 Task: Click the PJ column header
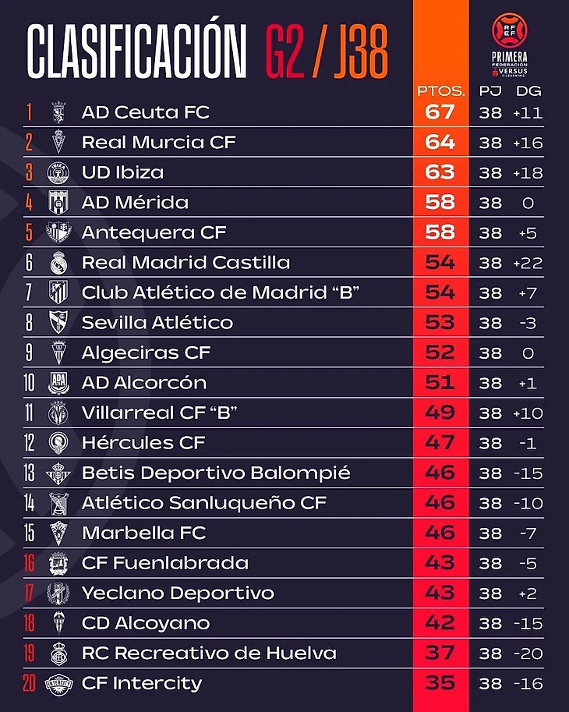click(x=490, y=90)
